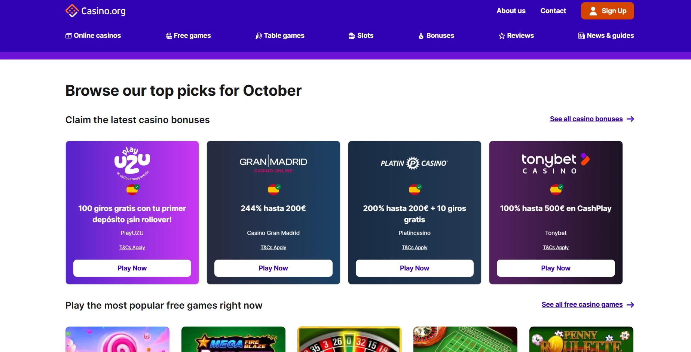The image size is (691, 352).
Task: Open the Online casinos menu
Action: coord(93,36)
